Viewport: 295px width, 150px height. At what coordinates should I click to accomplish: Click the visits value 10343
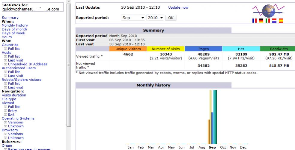[x=166, y=54]
